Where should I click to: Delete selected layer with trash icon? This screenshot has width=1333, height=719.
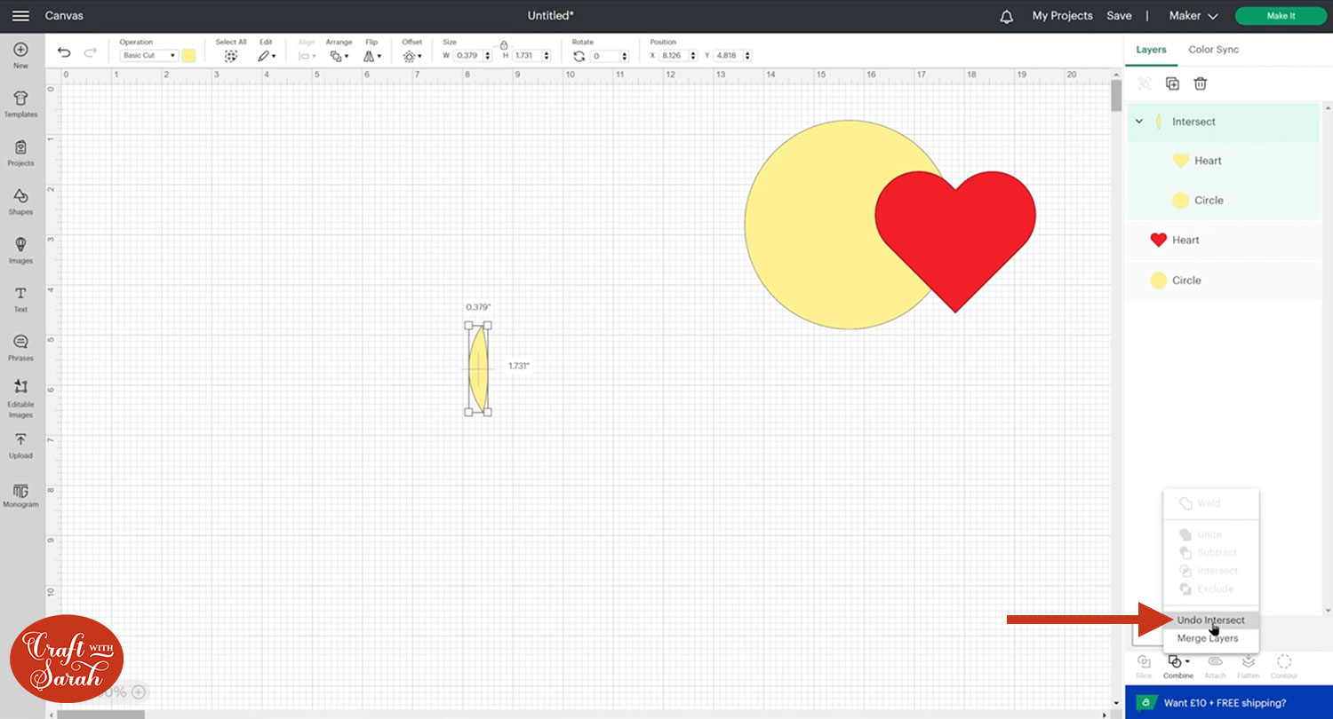pos(1200,83)
